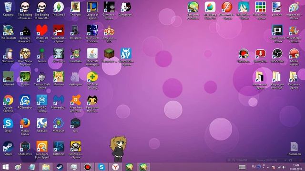Launch UnderTale Rus with the red heart icon
This screenshot has height=171, width=305.
click(42, 34)
